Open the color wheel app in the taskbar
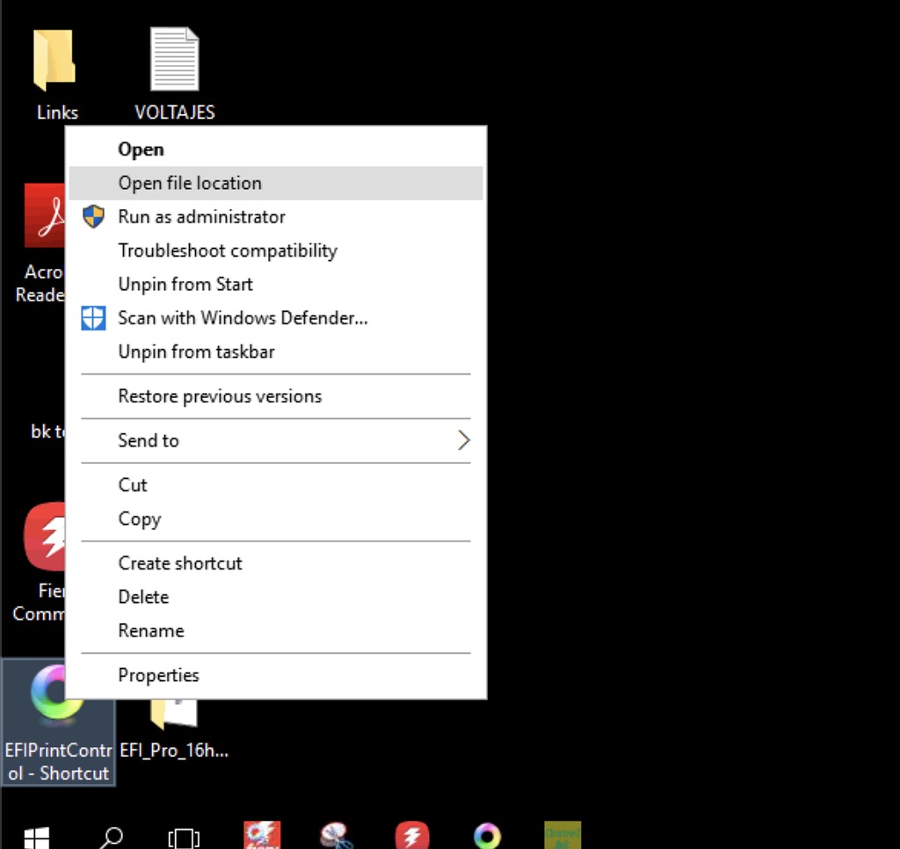The height and width of the screenshot is (849, 900). [486, 834]
